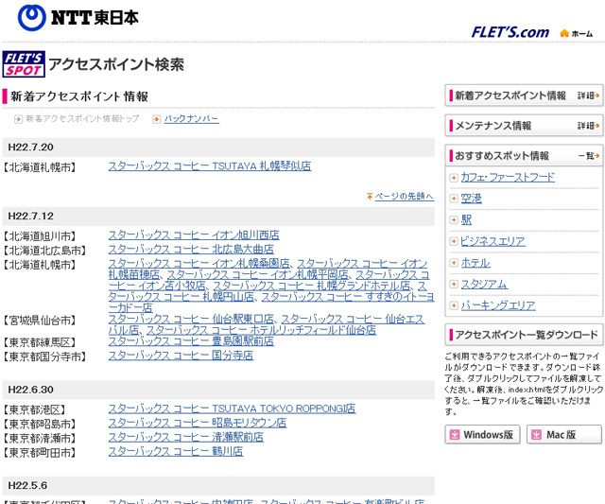The image size is (605, 504).
Task: Open スターバックス コーヒー ホテルリッチフィールド仙台店
Action: [x=261, y=330]
